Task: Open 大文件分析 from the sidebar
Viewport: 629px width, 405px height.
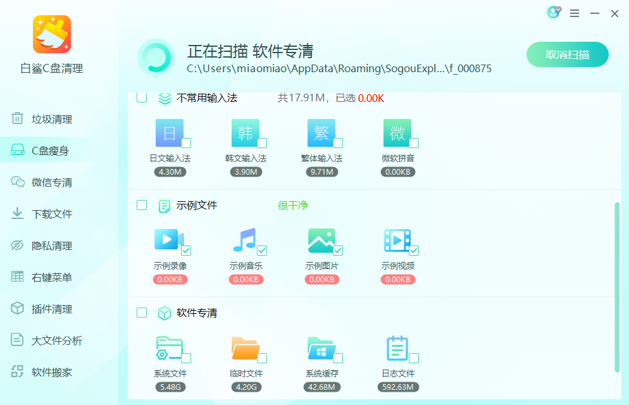Action: click(47, 340)
